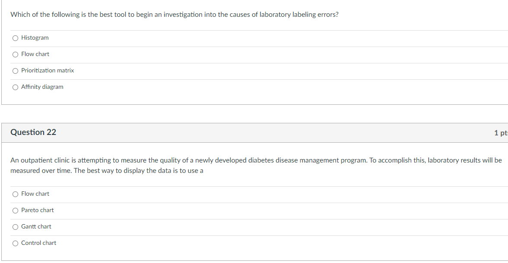Click the Control chart label text

click(x=38, y=243)
